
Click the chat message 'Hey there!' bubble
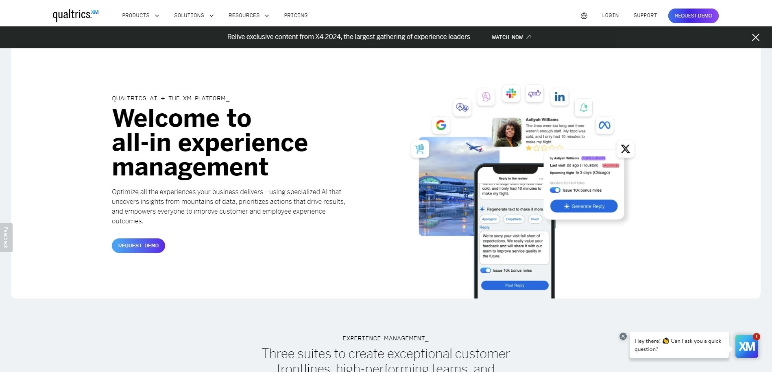[679, 345]
